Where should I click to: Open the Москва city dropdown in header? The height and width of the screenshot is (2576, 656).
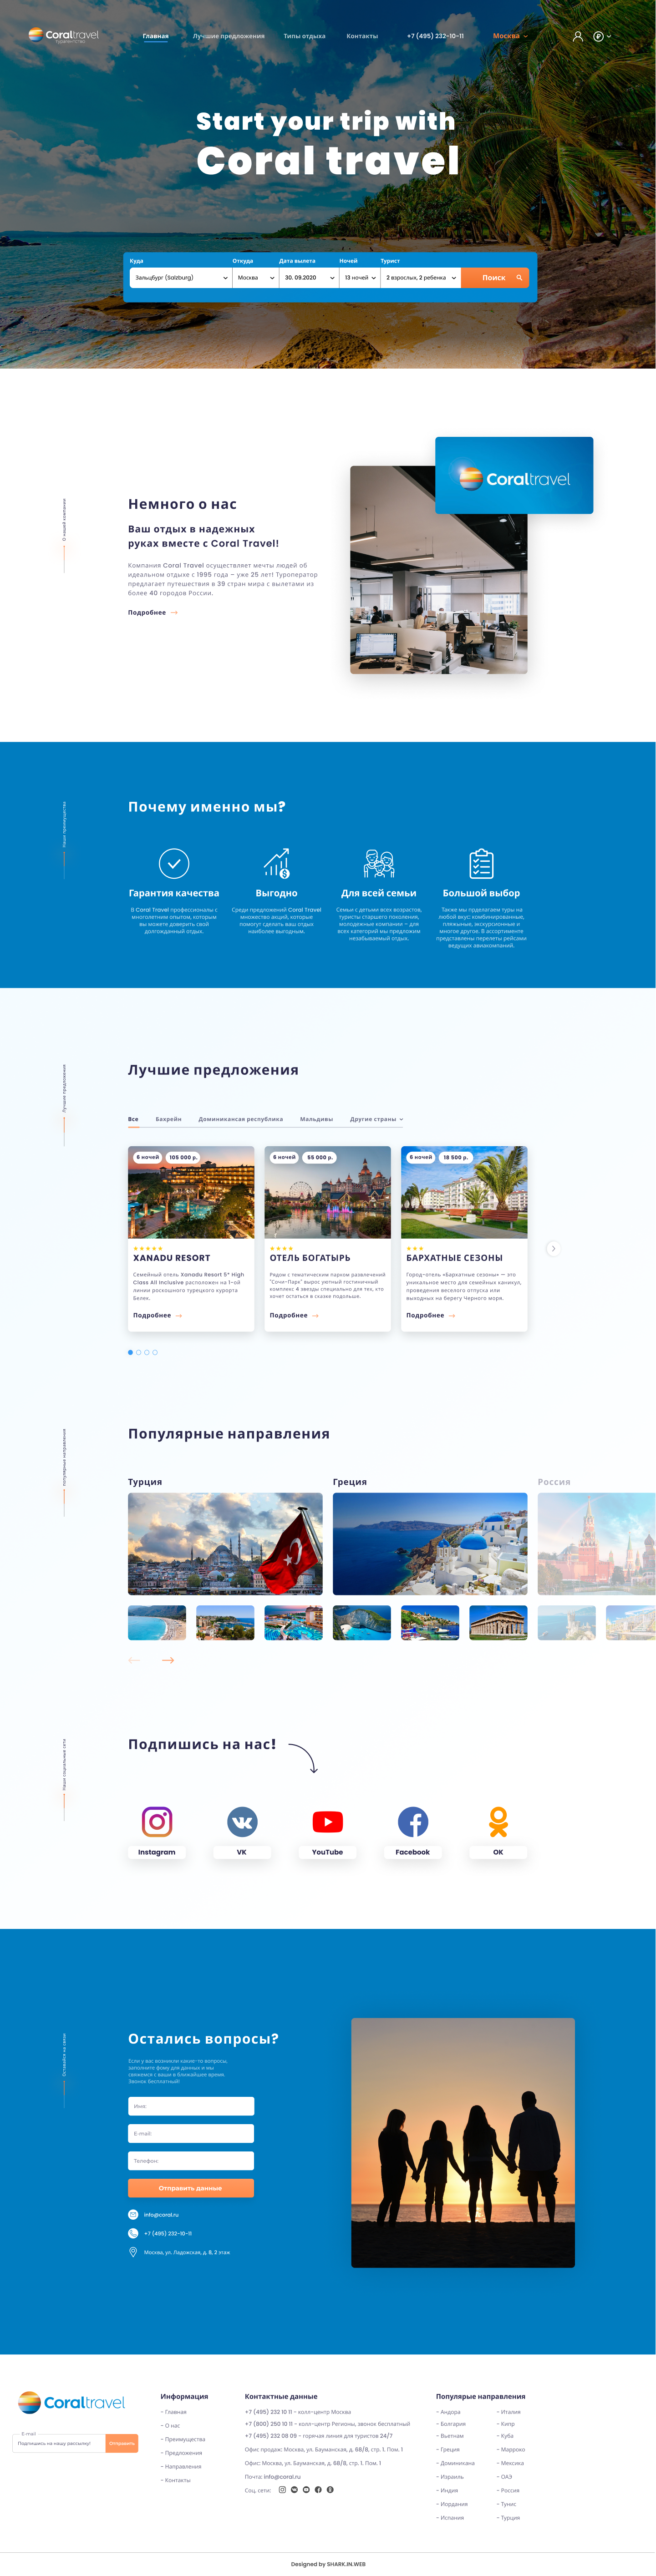[510, 36]
